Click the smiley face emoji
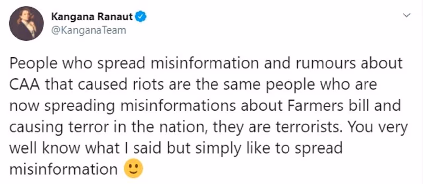 click(x=133, y=169)
